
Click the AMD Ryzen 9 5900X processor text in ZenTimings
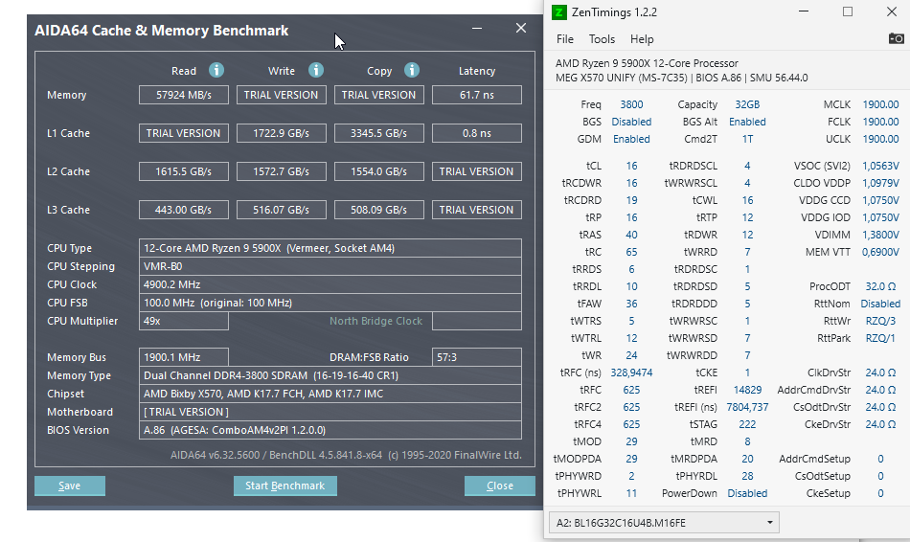[647, 63]
